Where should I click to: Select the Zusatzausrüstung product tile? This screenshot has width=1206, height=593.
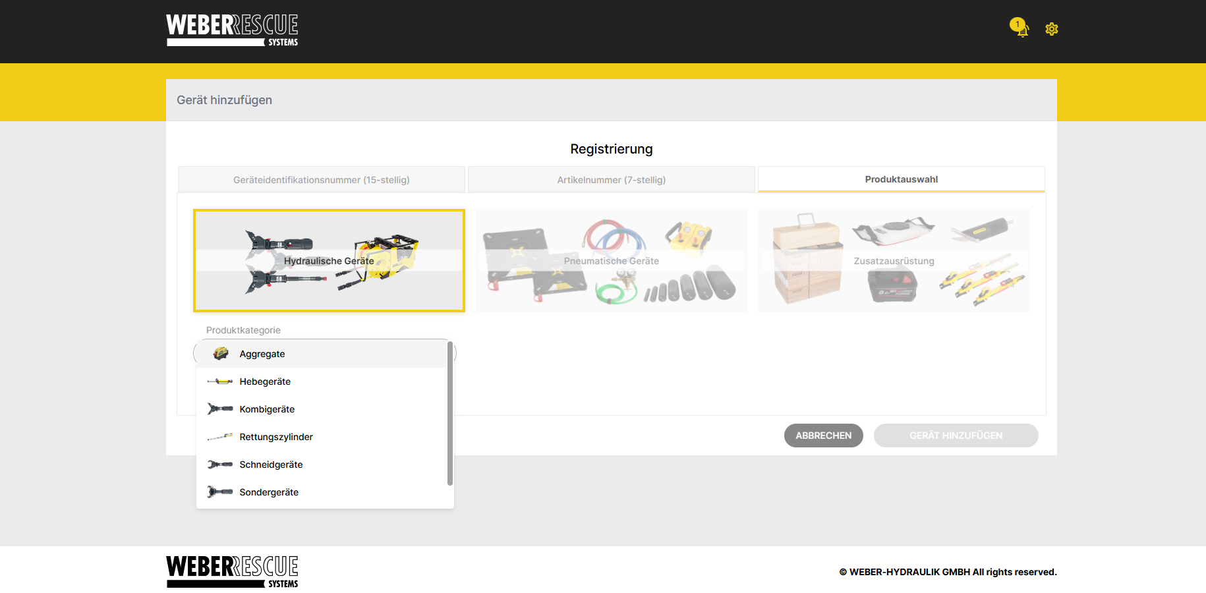(x=894, y=261)
